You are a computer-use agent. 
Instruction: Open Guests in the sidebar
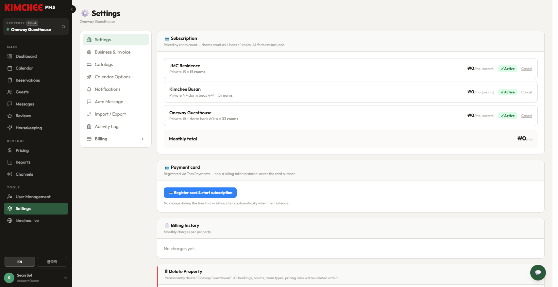tap(36, 92)
